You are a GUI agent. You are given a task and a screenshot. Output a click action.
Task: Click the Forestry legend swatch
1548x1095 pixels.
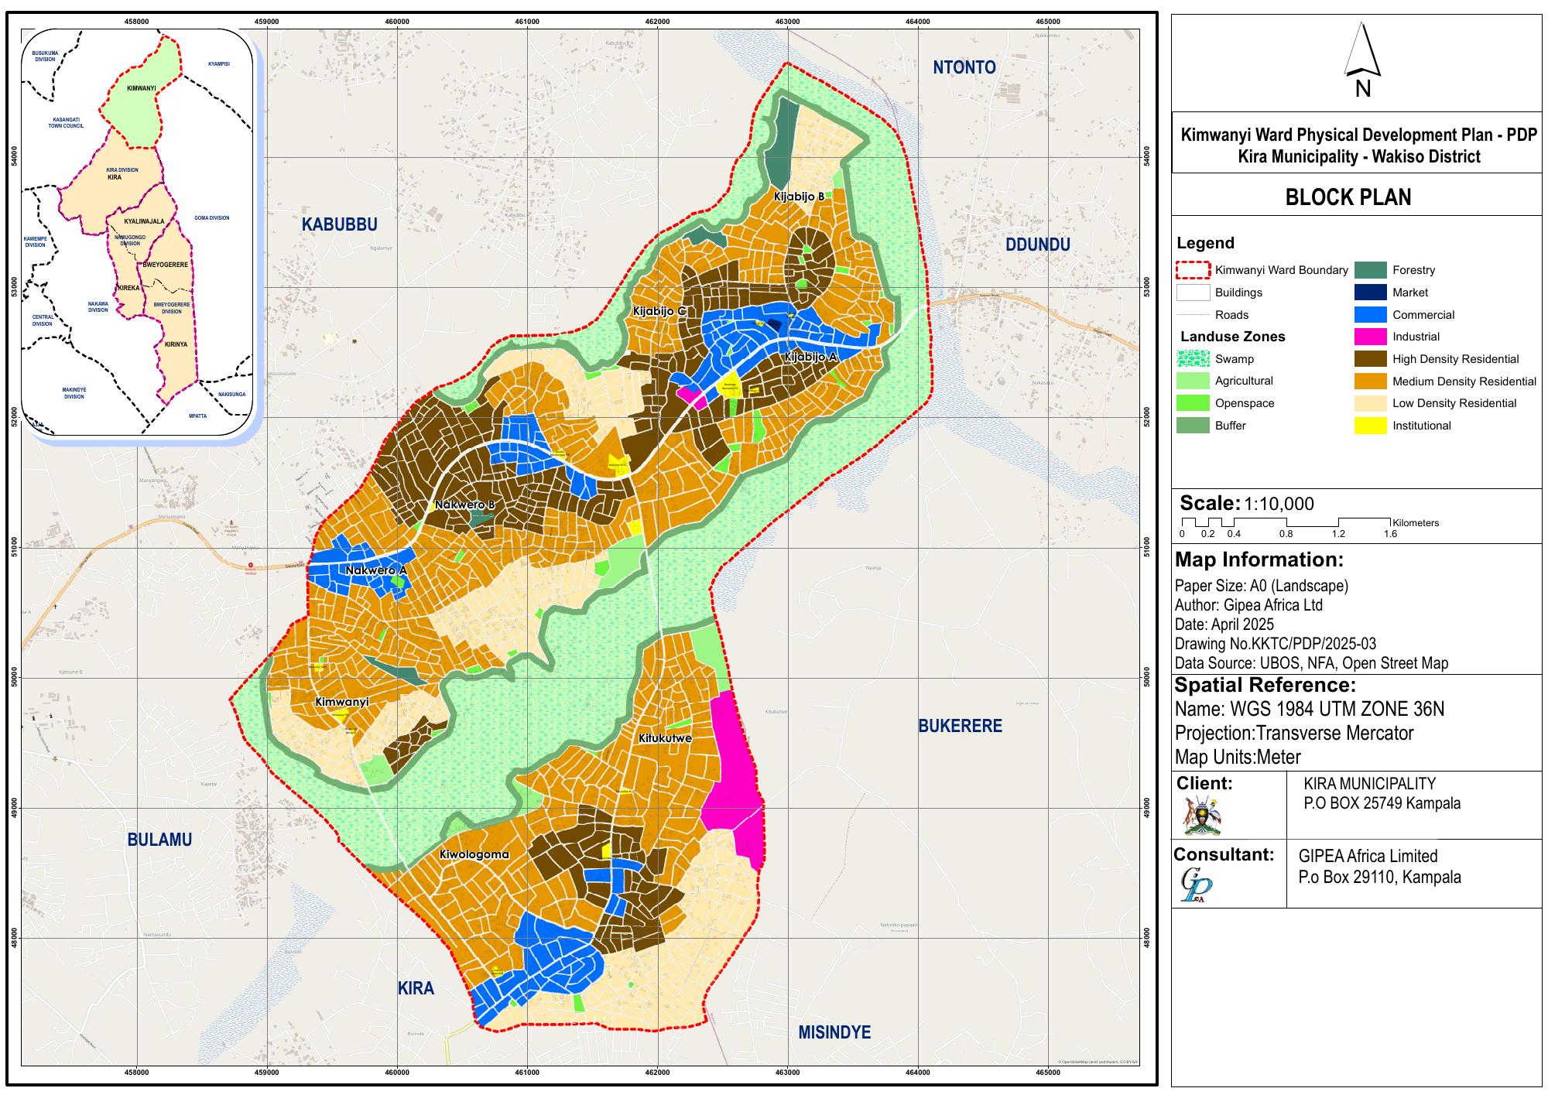pos(1370,270)
